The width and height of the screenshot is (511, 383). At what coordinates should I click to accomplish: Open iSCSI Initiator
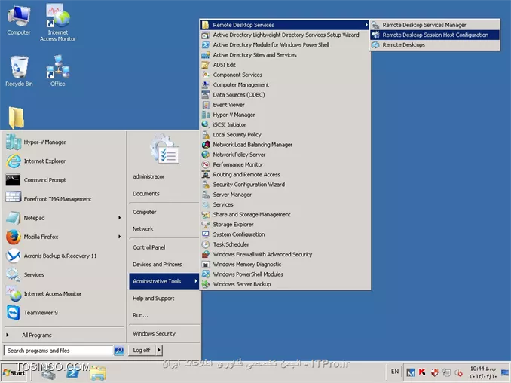click(x=285, y=124)
